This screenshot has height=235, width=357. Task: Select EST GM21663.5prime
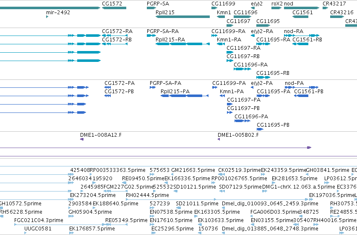click(193, 170)
